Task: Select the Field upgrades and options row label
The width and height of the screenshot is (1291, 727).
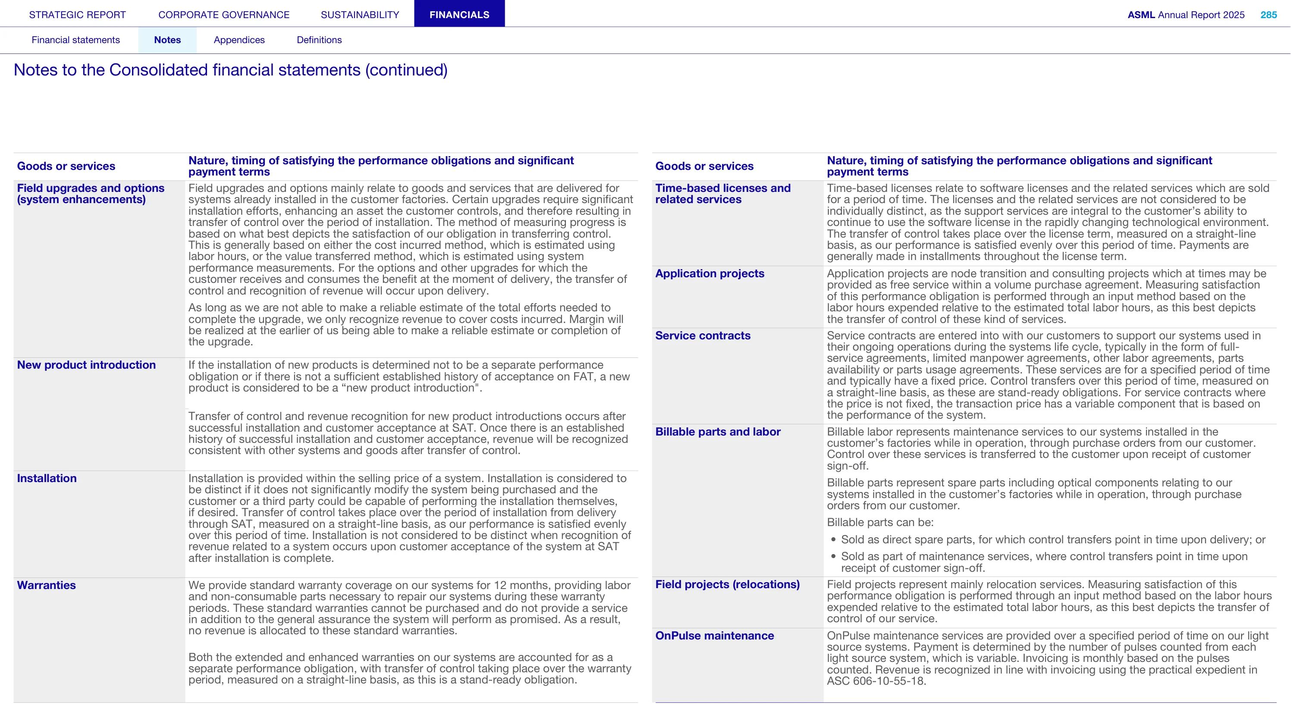Action: coord(91,194)
